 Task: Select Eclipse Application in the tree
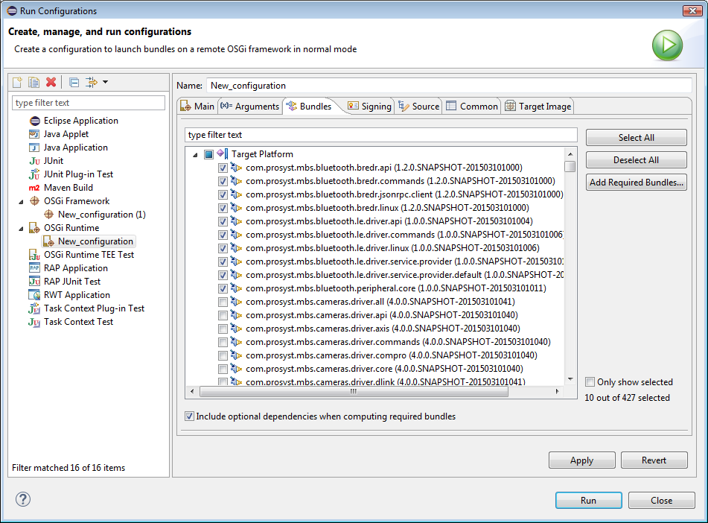pos(80,121)
